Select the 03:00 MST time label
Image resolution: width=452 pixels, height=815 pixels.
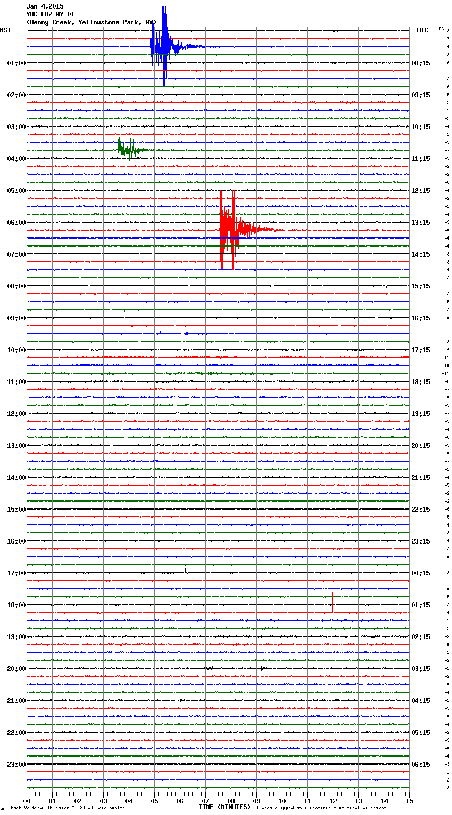click(16, 127)
